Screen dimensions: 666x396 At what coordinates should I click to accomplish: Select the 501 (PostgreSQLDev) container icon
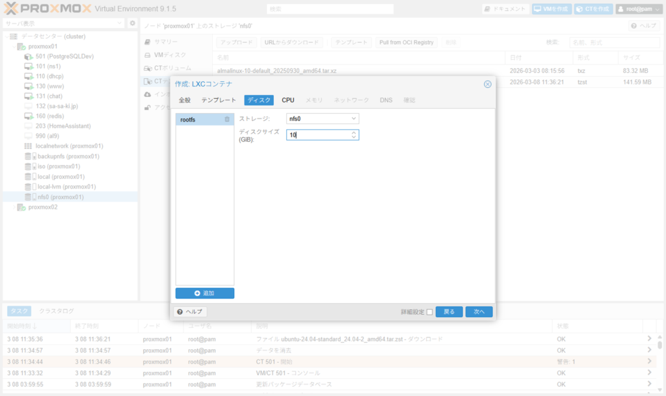29,57
